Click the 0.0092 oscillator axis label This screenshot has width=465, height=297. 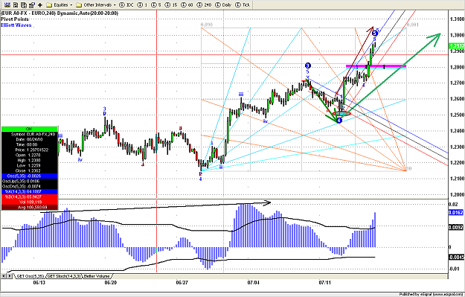456,228
